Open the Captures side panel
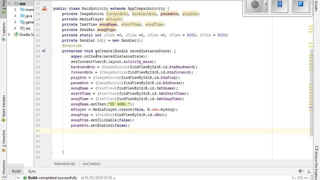The width and height of the screenshot is (320, 180). [3, 31]
